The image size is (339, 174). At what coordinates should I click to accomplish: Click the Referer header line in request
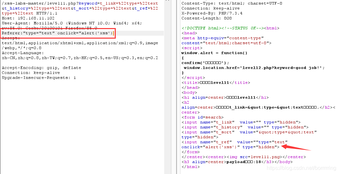tap(57, 33)
